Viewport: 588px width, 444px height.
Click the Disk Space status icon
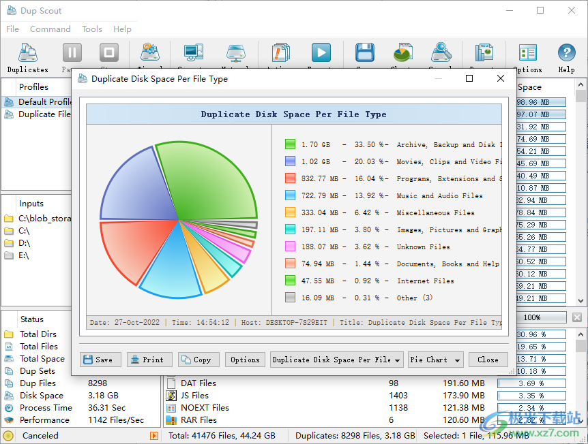(9, 396)
